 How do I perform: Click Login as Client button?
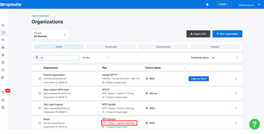199,79
